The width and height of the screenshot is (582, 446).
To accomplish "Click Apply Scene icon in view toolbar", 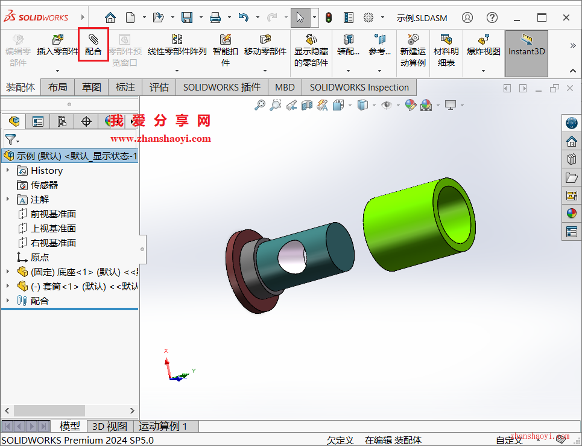I will click(x=426, y=106).
